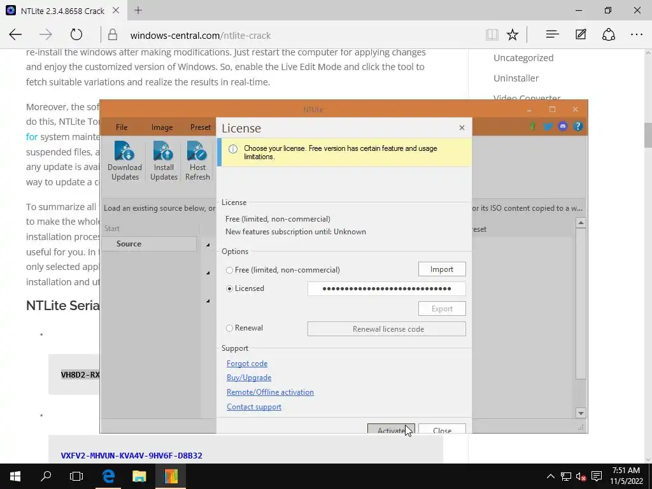
Task: Open a new browser tab
Action: 138,10
